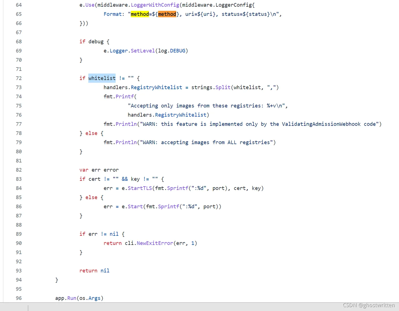Click 'LoggerWithConfig' function name
Screen dimensions: 399x311
(155, 5)
